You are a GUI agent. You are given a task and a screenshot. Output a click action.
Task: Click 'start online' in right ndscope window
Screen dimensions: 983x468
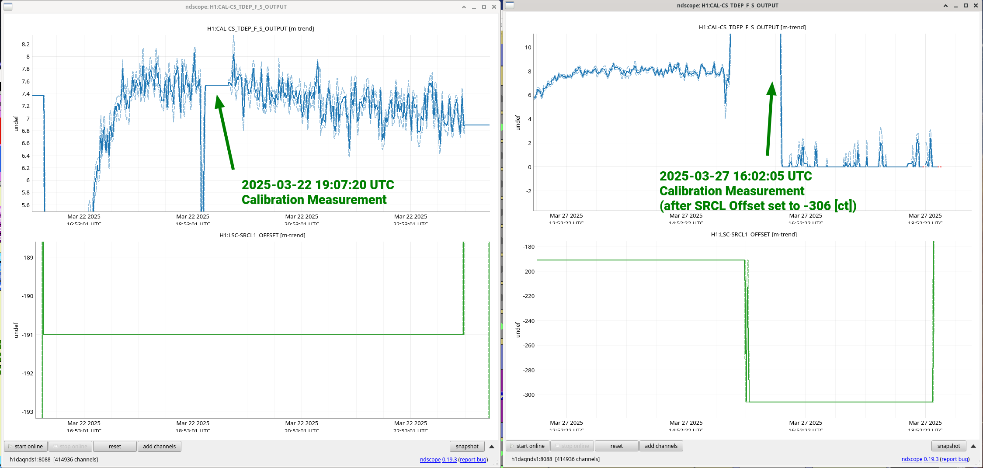click(x=528, y=446)
